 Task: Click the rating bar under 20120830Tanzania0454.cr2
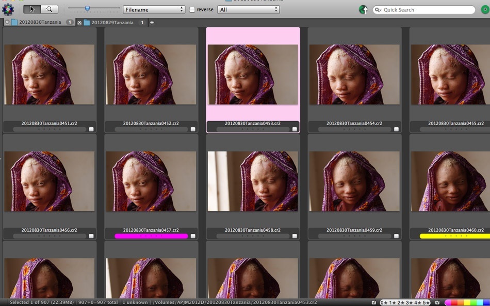(x=355, y=129)
